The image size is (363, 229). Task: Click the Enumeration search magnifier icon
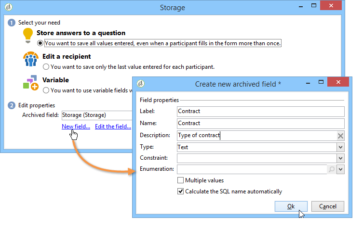(332, 169)
